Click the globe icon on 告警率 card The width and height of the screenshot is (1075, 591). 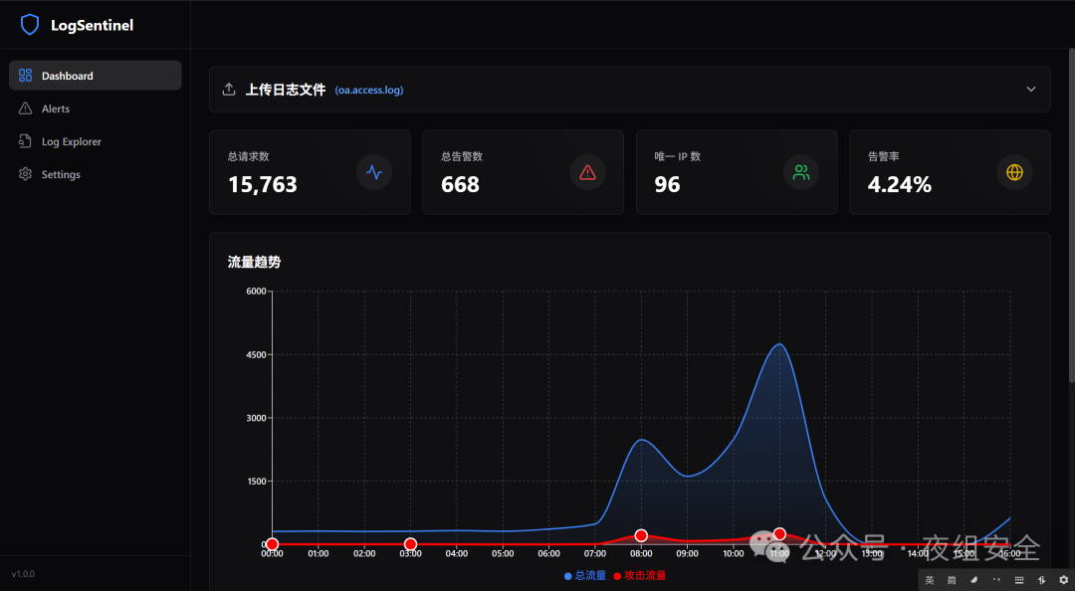coord(1014,172)
